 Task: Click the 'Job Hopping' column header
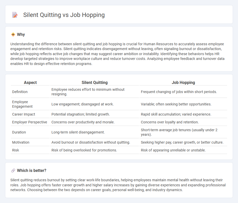(x=183, y=82)
